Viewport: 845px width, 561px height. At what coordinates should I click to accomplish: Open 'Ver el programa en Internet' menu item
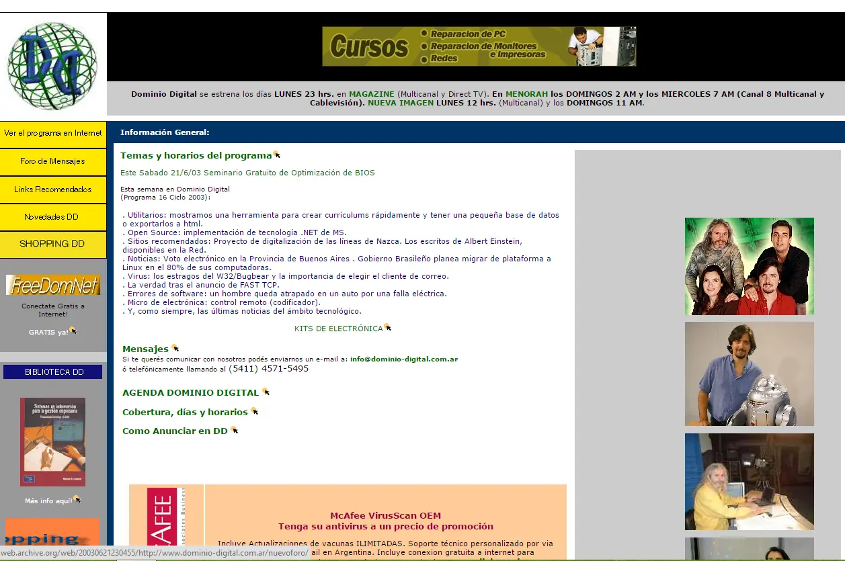[x=53, y=134]
